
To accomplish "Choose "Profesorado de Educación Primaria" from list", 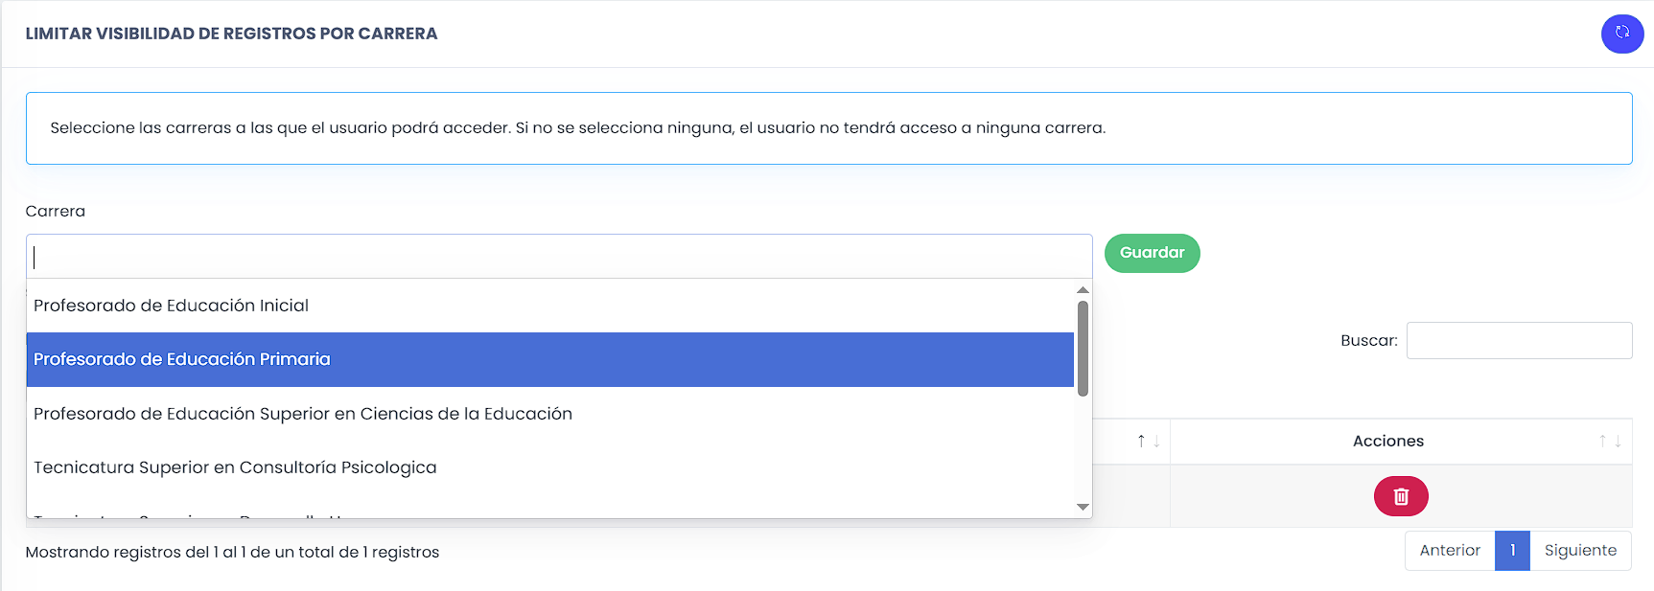I will [182, 359].
